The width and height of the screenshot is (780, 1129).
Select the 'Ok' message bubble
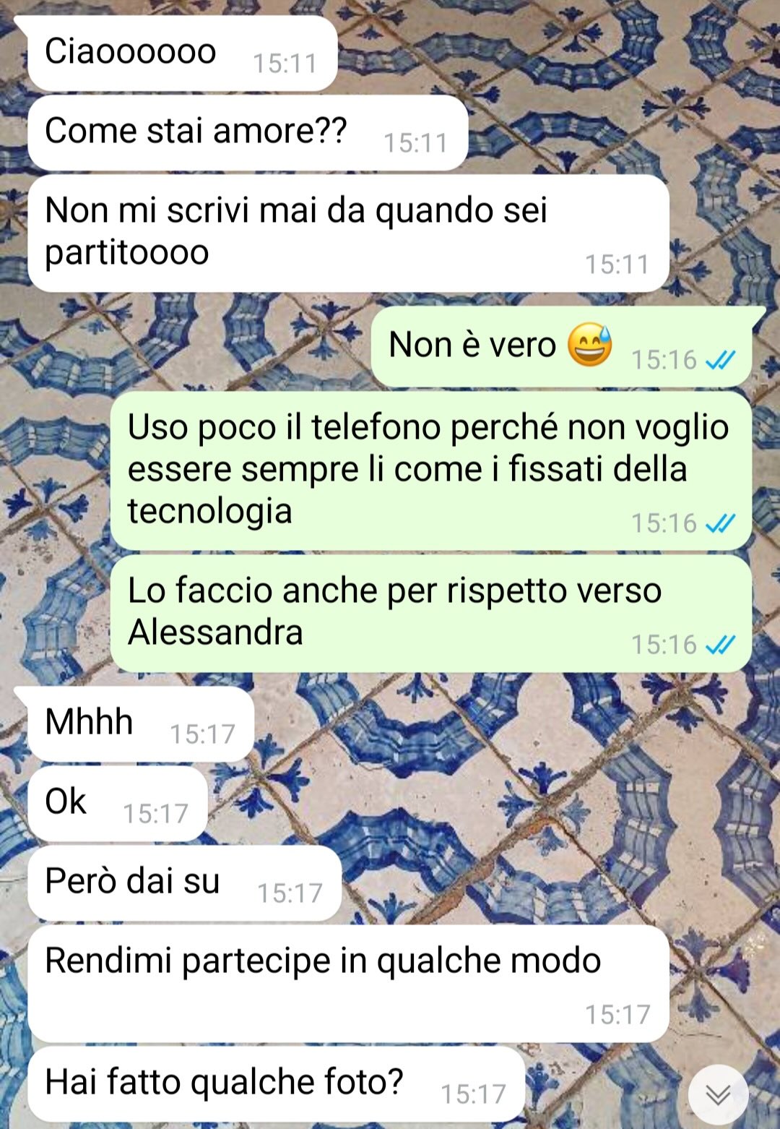[x=118, y=804]
